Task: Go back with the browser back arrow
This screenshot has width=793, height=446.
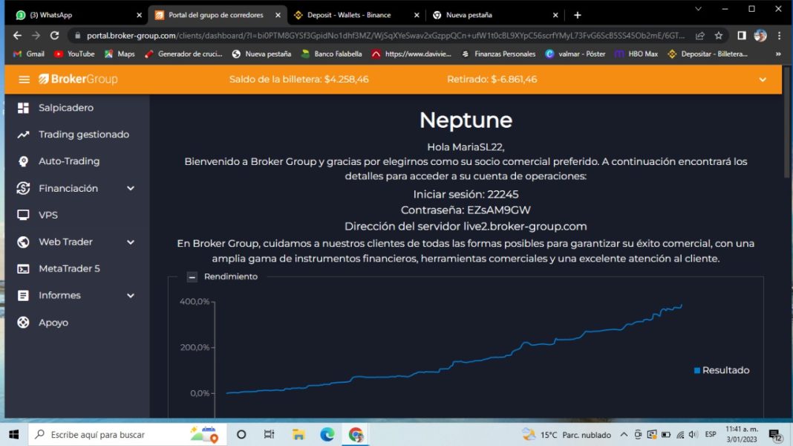Action: (17, 36)
